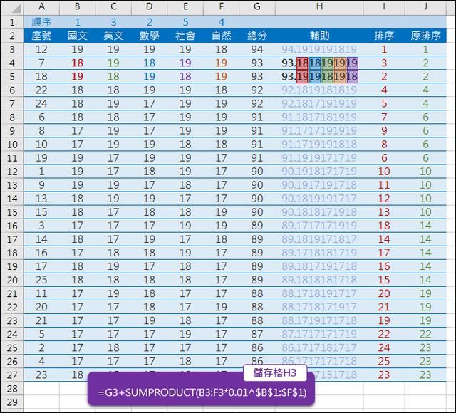Select the row 29 header
This screenshot has width=456, height=413.
click(x=12, y=402)
